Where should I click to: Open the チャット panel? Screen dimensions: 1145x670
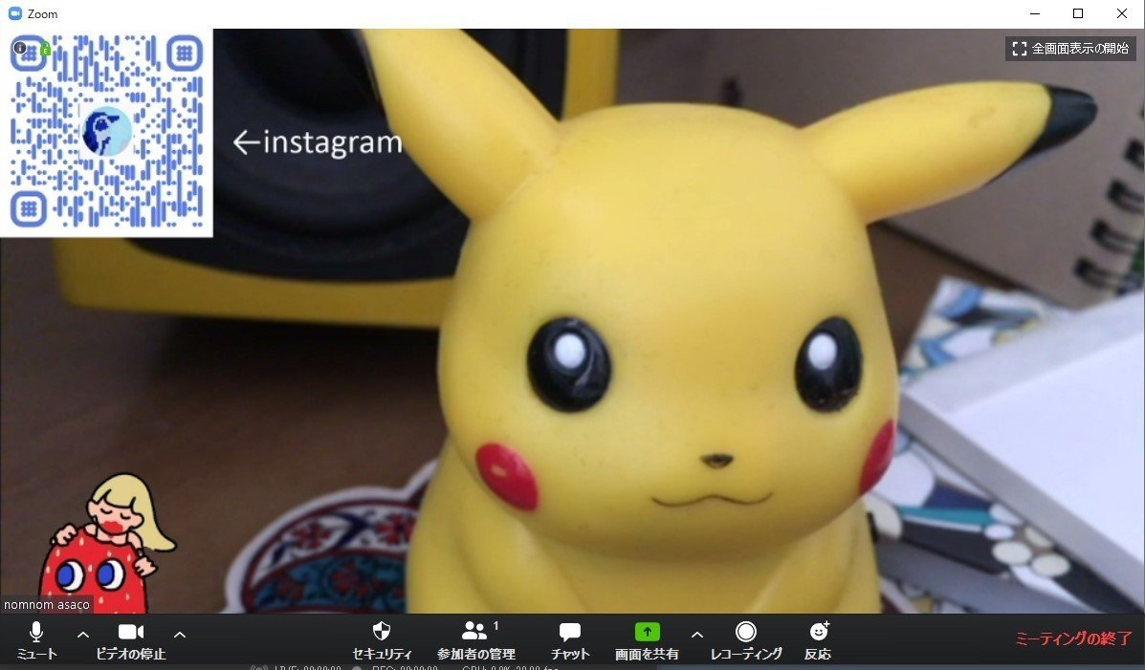click(x=569, y=640)
